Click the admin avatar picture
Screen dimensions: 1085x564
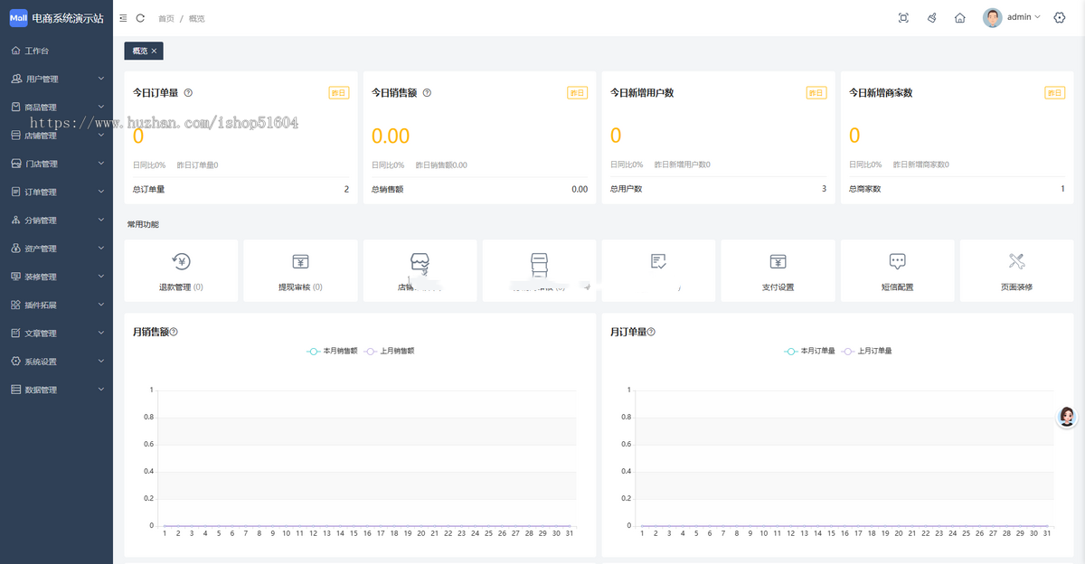(993, 18)
